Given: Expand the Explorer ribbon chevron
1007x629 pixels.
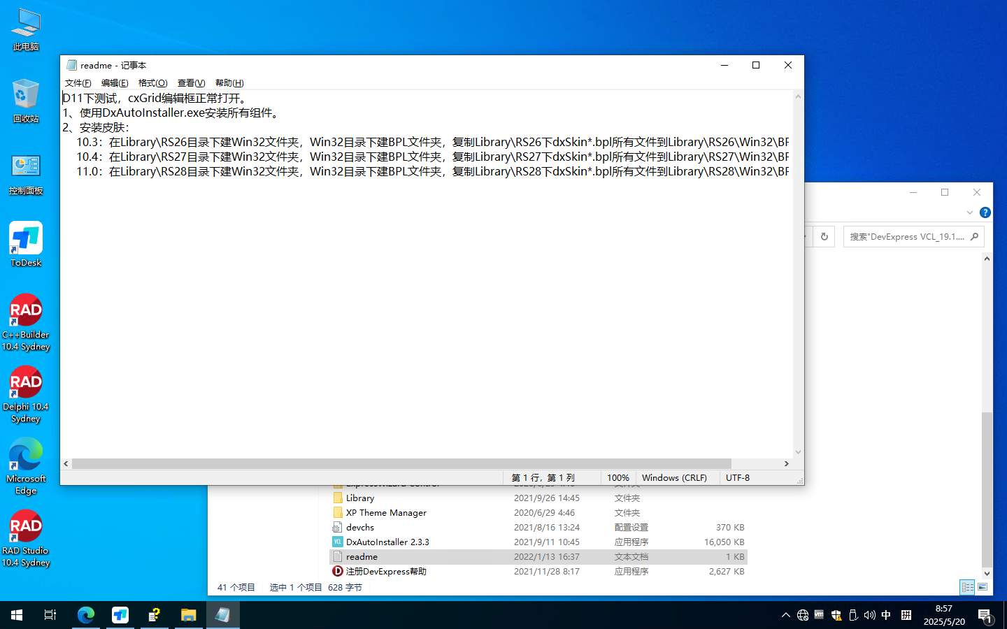Looking at the screenshot, I should click(x=969, y=212).
